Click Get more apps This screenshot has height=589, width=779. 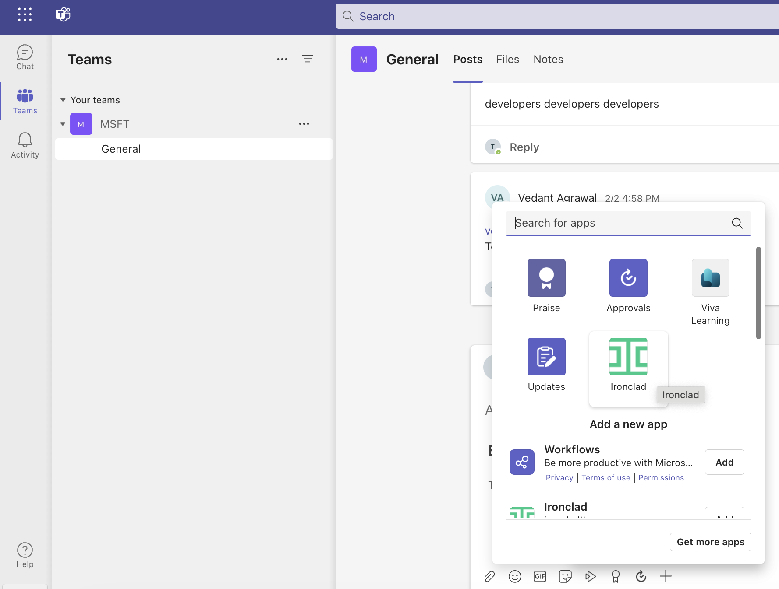[710, 542]
